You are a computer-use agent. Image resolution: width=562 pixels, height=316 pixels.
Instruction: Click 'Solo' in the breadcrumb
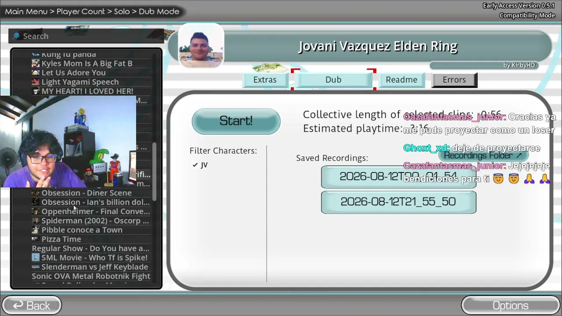pyautogui.click(x=122, y=11)
